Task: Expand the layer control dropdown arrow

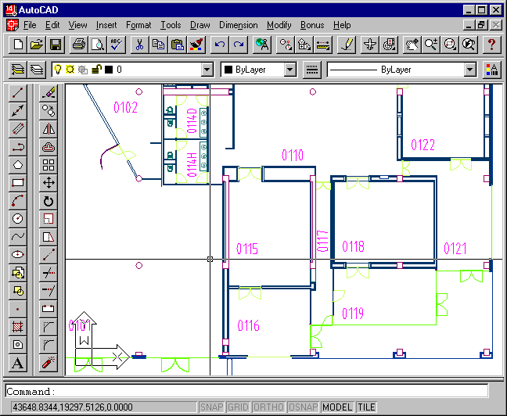Action: (x=207, y=70)
